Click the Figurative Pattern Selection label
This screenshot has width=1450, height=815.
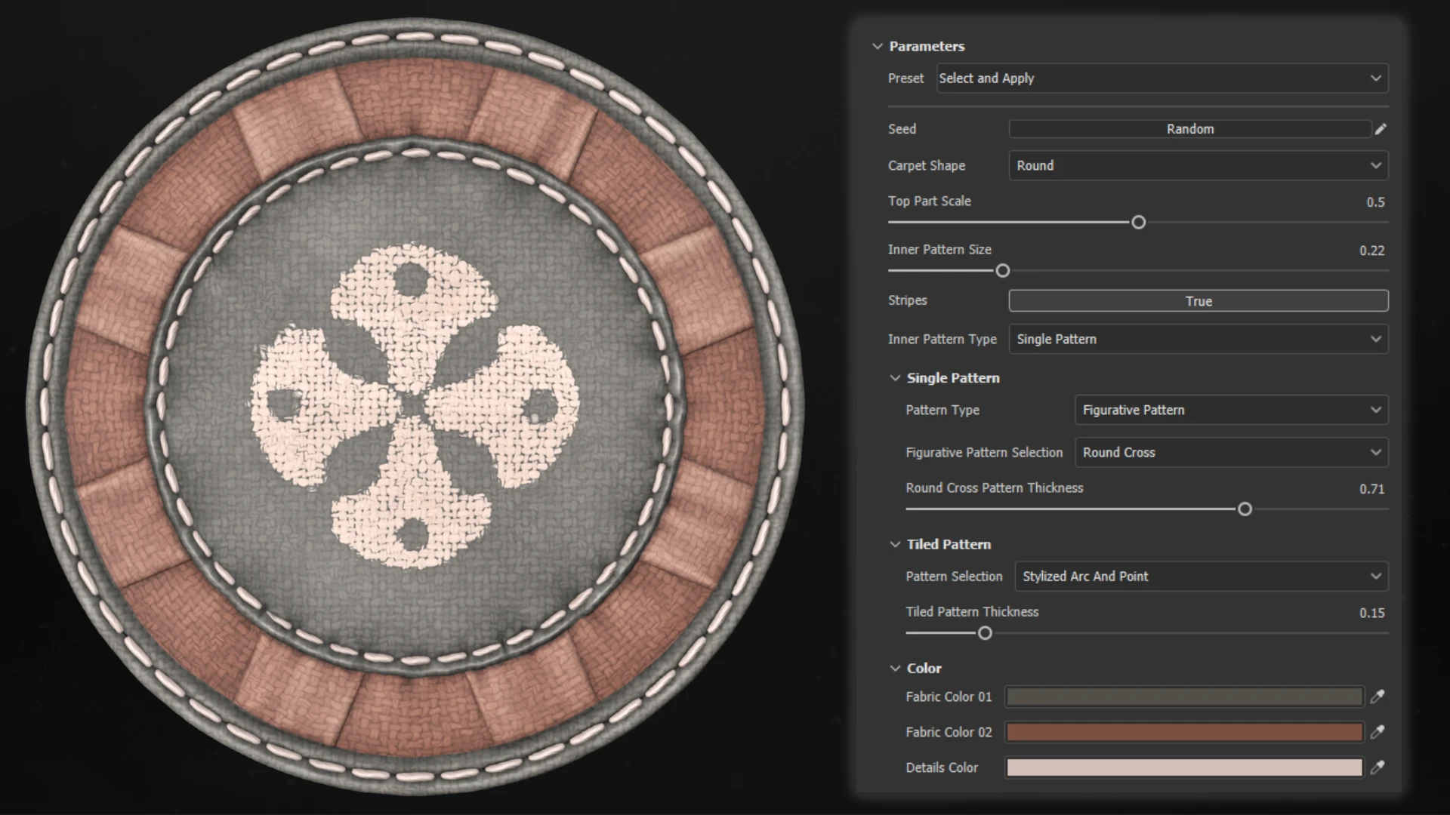click(x=984, y=453)
